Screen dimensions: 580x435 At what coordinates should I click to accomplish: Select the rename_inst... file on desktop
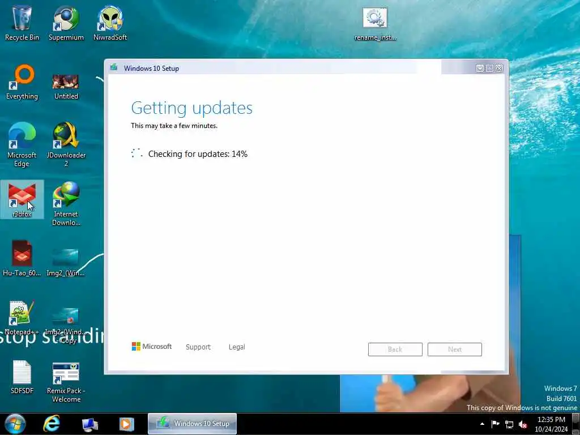point(375,24)
